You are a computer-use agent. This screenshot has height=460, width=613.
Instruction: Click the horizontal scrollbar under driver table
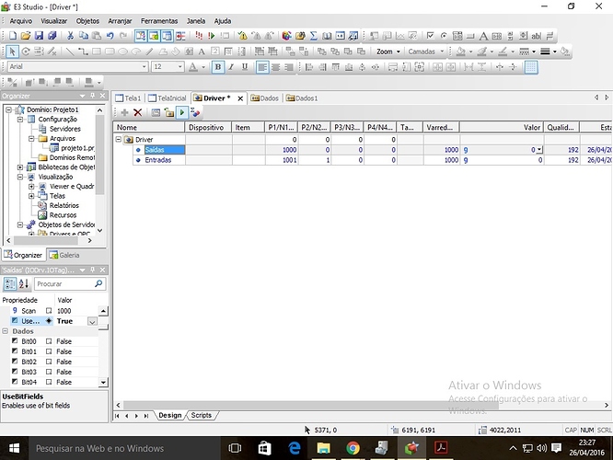pyautogui.click(x=311, y=406)
